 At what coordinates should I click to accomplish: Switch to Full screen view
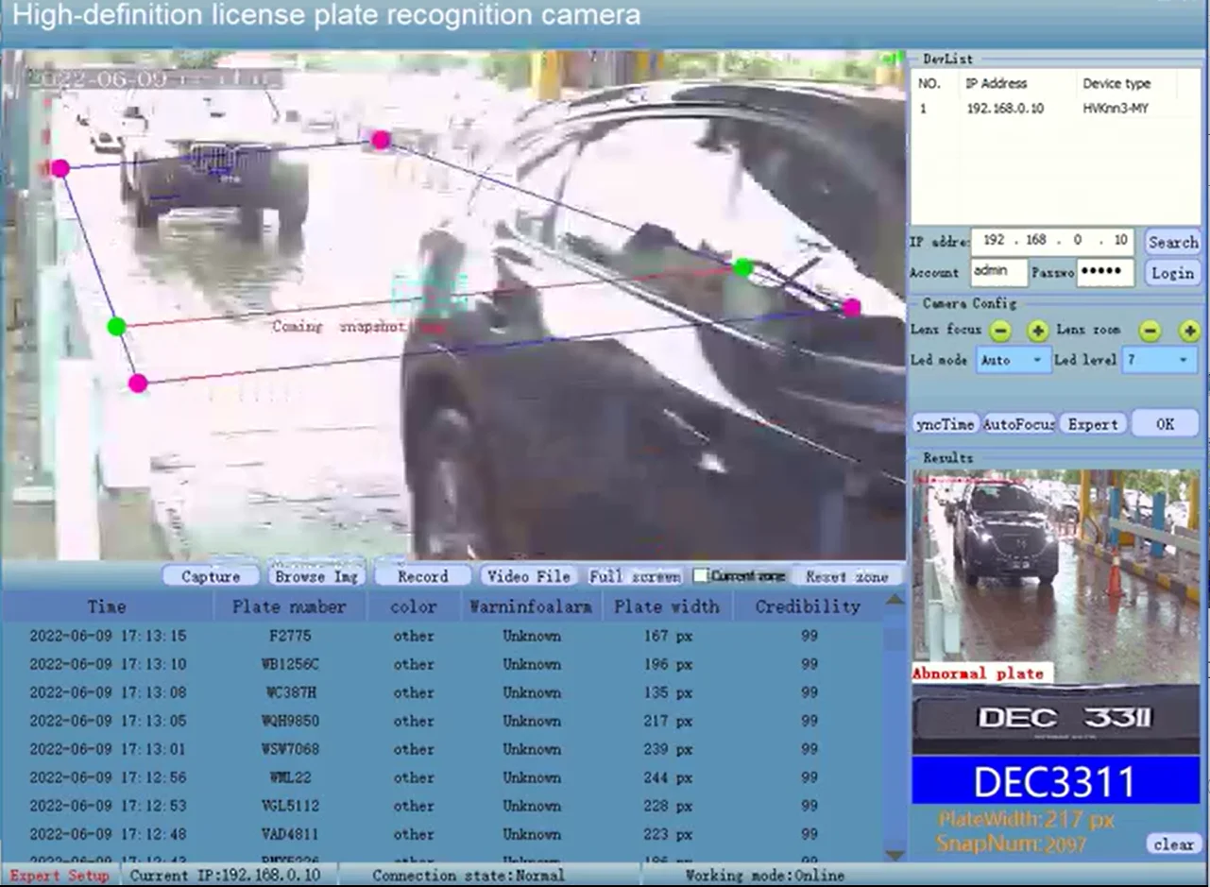[635, 573]
